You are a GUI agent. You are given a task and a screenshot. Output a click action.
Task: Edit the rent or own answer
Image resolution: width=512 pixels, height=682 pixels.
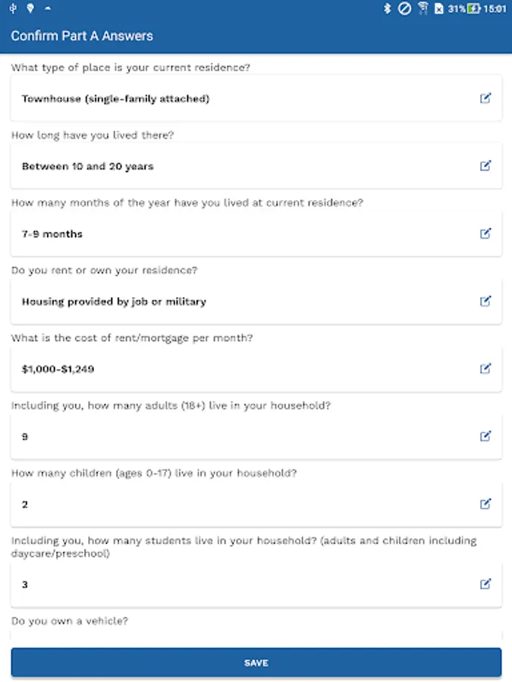[485, 301]
